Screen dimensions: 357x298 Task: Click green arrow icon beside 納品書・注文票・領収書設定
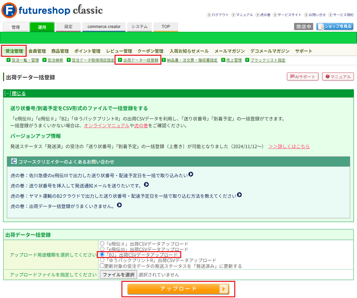coord(164,60)
